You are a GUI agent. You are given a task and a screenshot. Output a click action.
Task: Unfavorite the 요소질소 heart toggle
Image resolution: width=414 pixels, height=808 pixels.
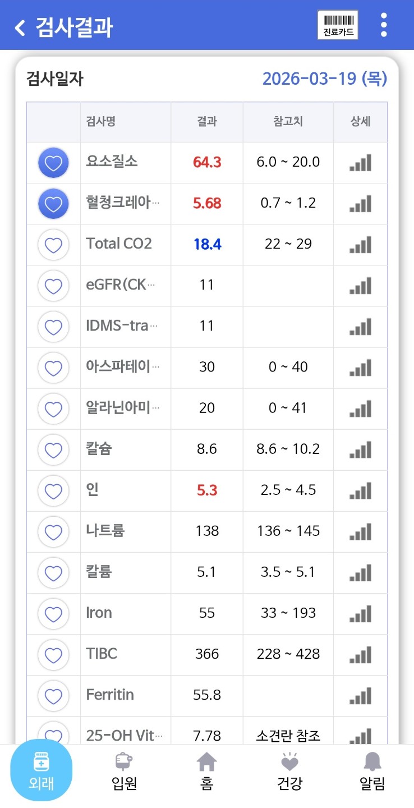coord(53,163)
